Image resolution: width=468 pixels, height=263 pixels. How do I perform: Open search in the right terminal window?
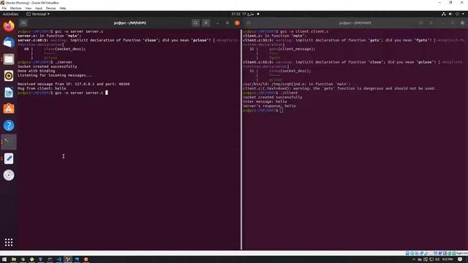click(x=421, y=23)
